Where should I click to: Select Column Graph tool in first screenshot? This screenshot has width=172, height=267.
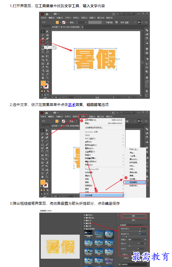(47, 71)
